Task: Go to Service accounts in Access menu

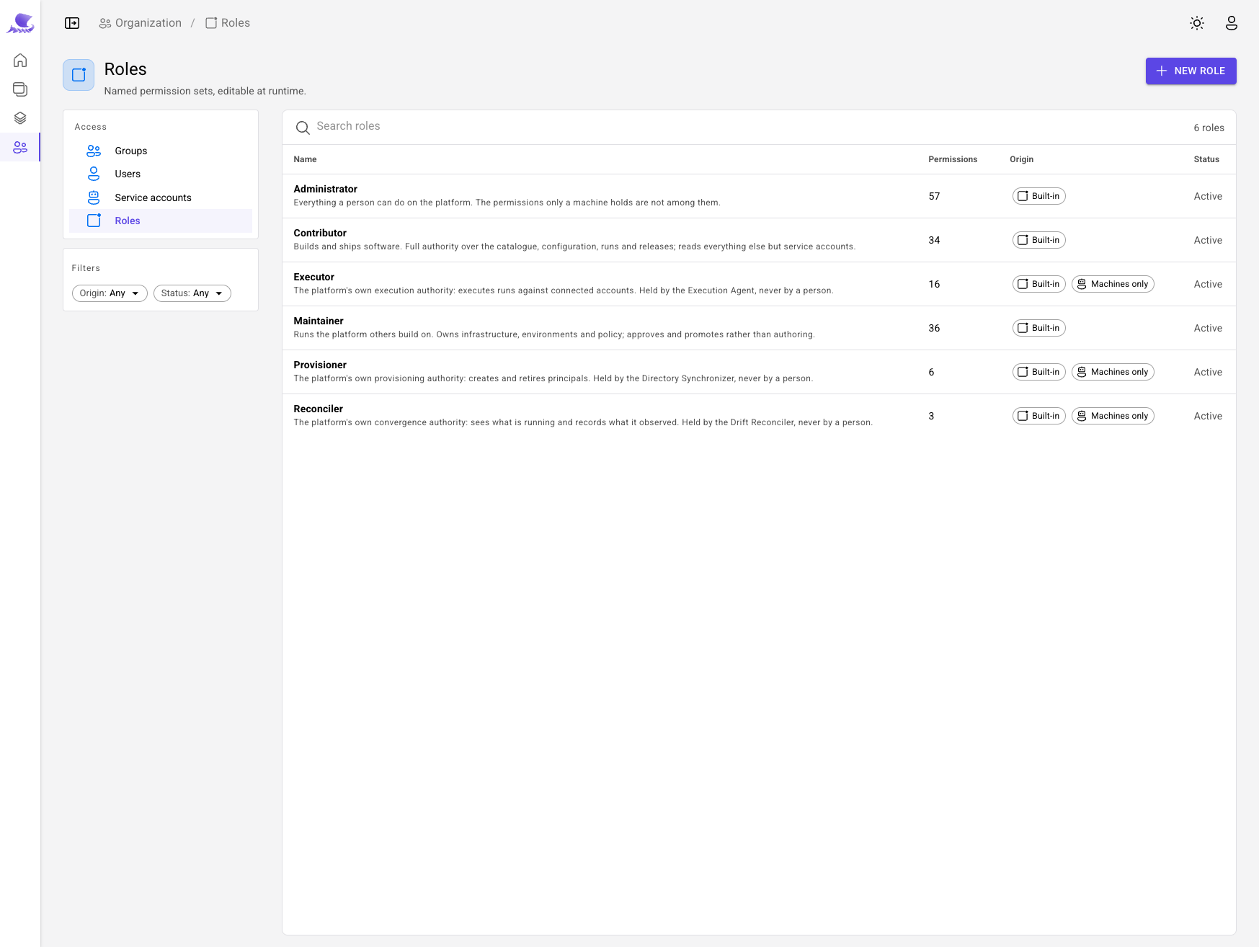Action: (161, 197)
